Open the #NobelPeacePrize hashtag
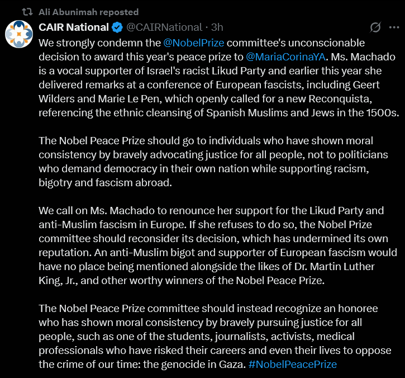 coord(293,364)
